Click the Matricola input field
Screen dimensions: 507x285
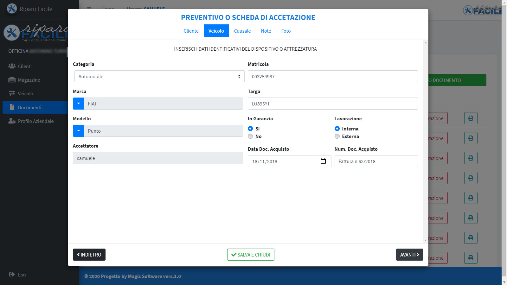pyautogui.click(x=333, y=76)
